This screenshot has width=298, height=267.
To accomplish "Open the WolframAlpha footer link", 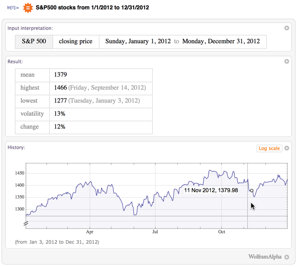I will 265,257.
